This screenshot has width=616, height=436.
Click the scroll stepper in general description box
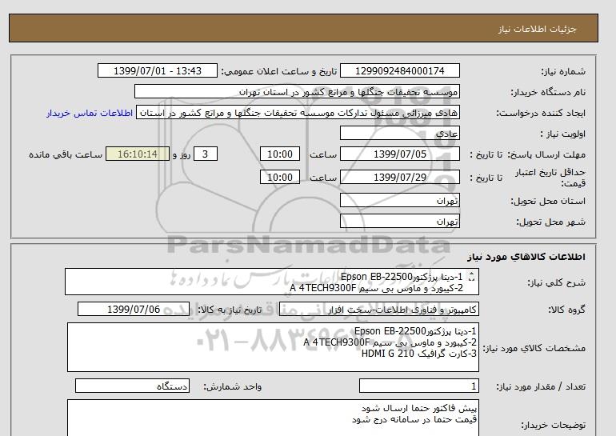472,277
